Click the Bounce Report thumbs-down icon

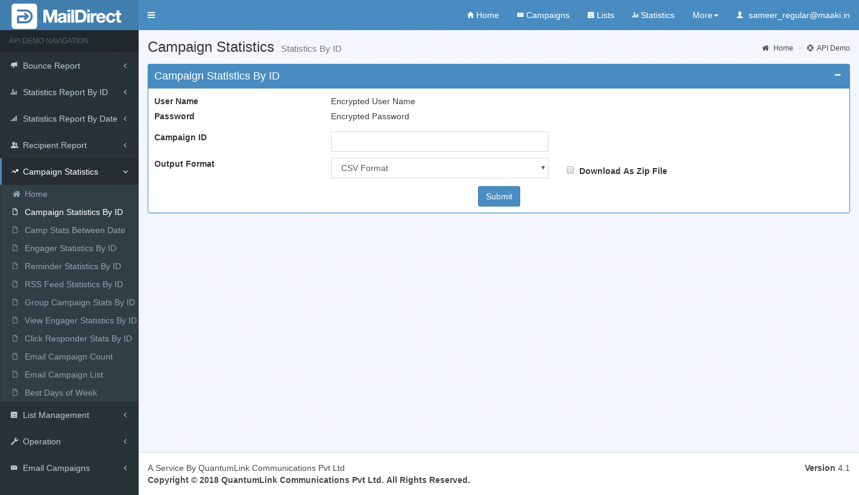click(x=14, y=66)
